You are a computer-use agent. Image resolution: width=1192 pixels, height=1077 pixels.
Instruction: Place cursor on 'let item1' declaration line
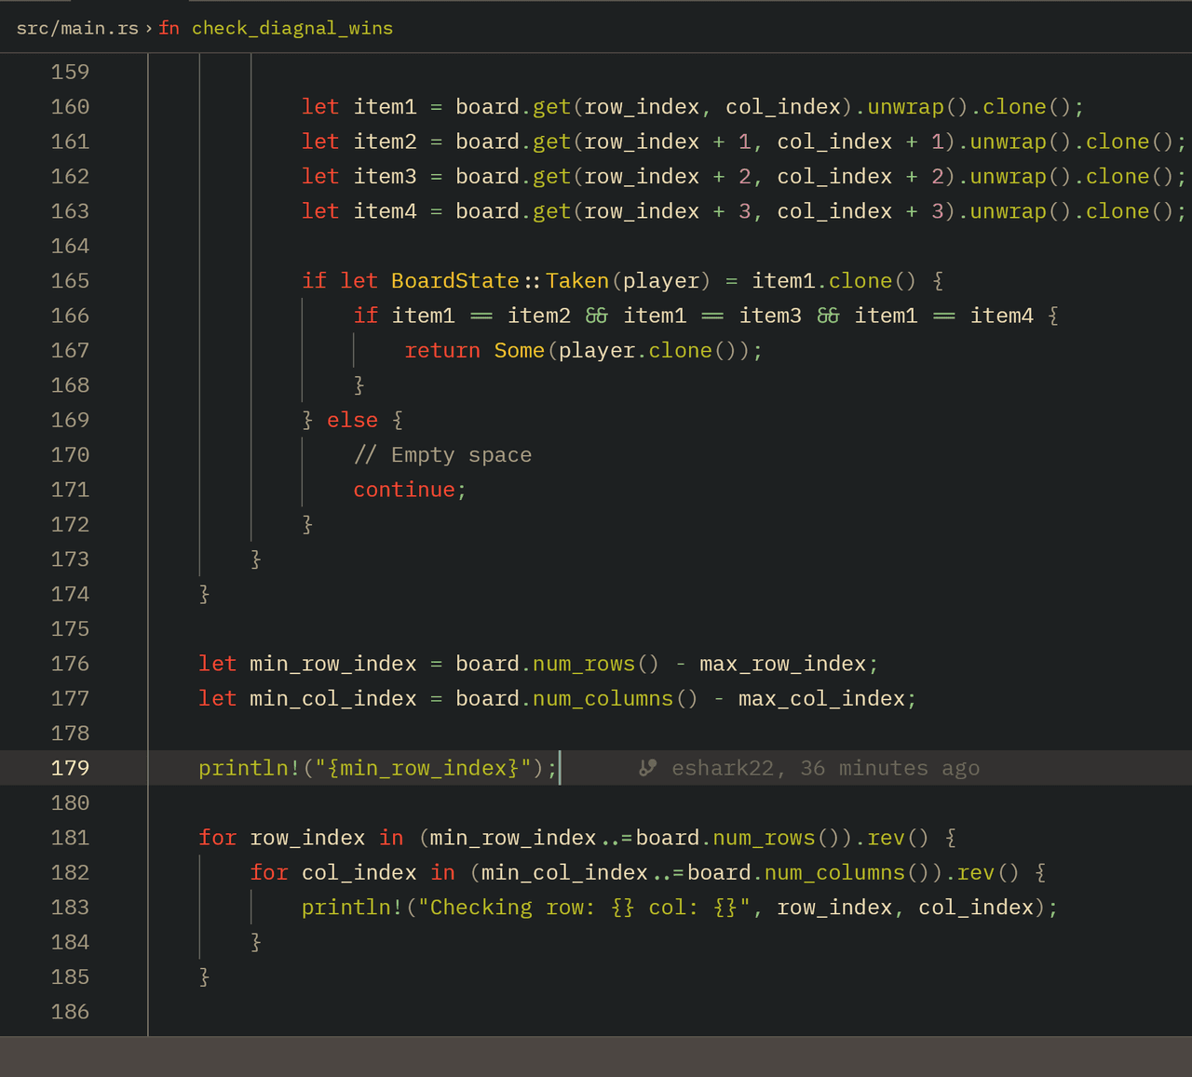click(x=693, y=107)
